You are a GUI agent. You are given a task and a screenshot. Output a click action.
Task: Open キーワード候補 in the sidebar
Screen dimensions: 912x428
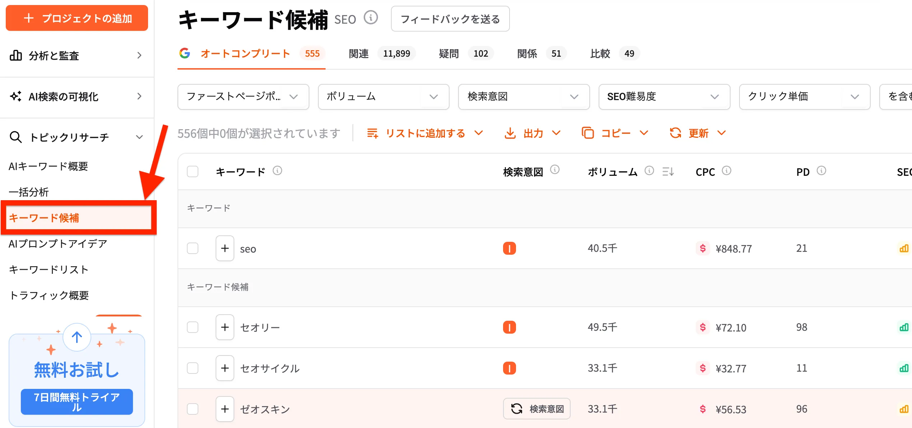coord(44,218)
